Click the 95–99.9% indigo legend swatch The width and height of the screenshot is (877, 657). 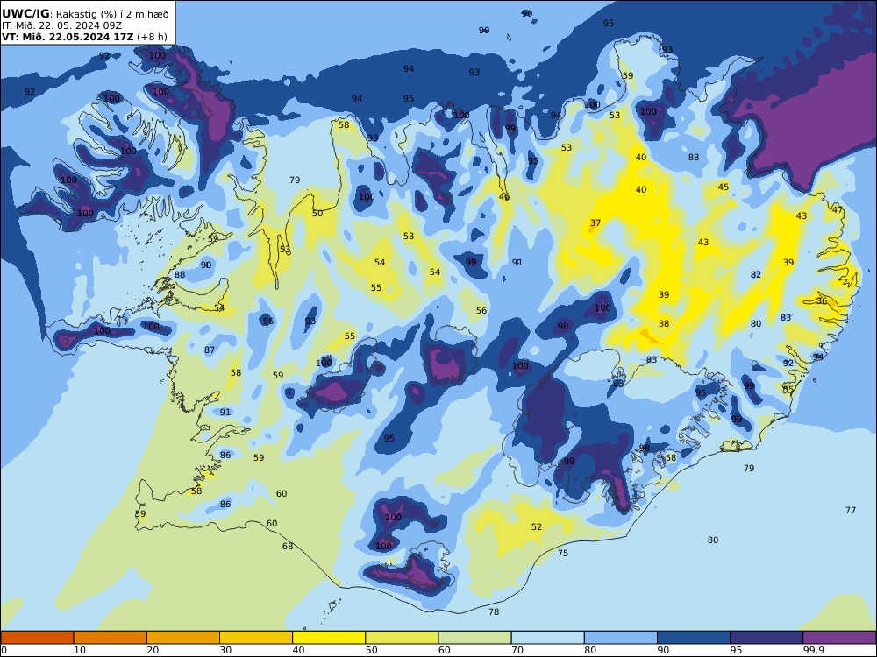[766, 638]
